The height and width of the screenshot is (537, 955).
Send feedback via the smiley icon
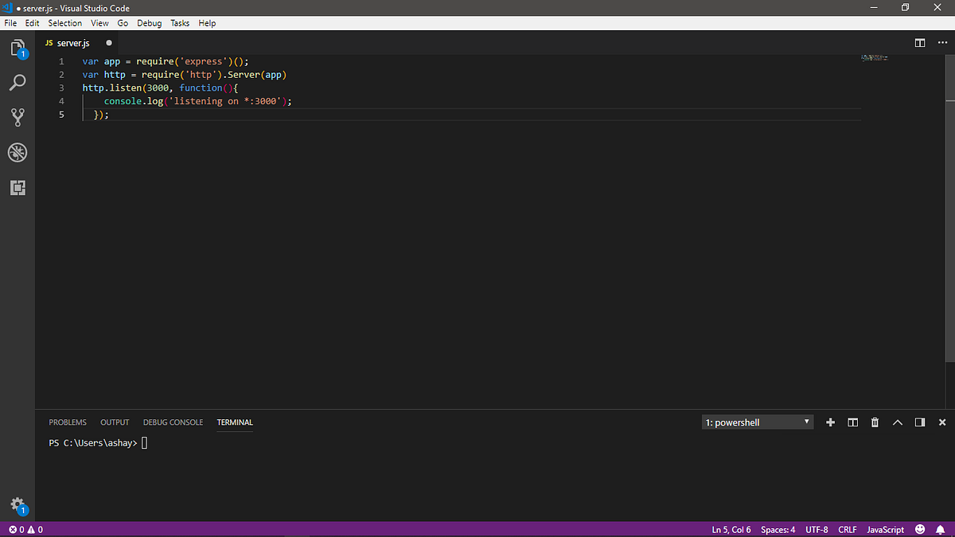(920, 529)
